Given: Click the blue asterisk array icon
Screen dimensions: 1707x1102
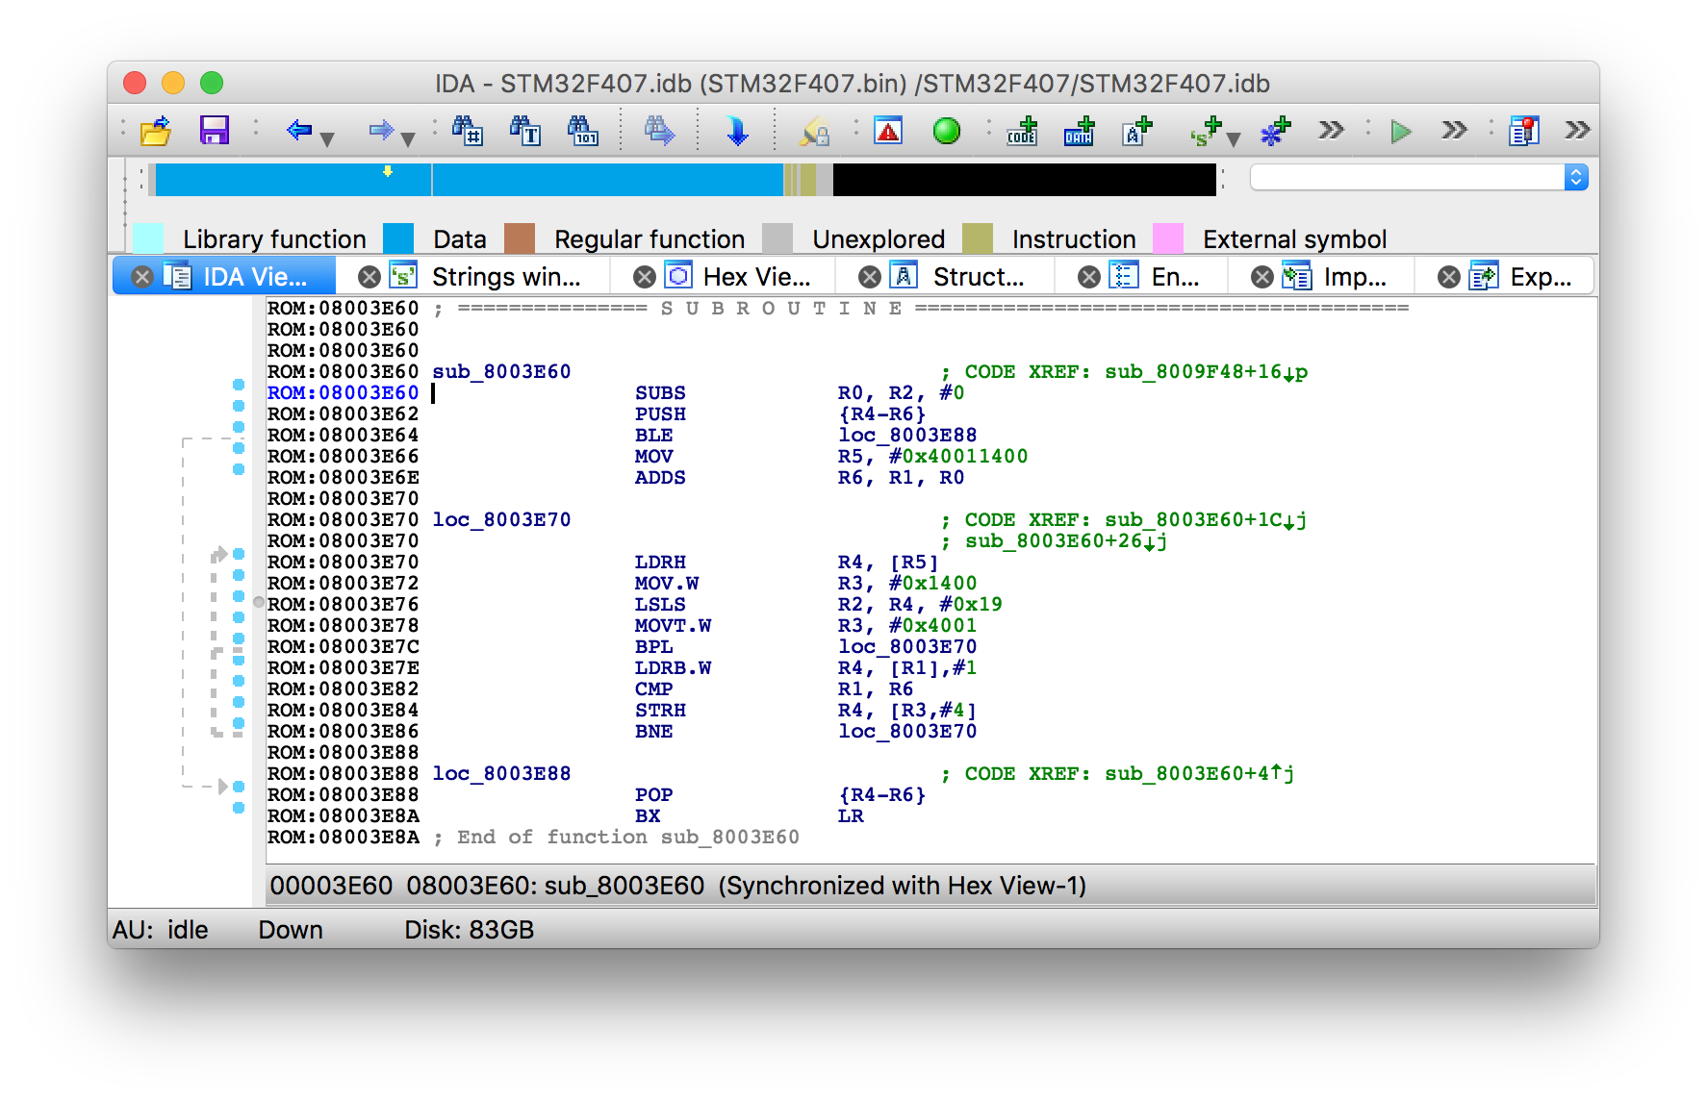Looking at the screenshot, I should tap(1275, 131).
